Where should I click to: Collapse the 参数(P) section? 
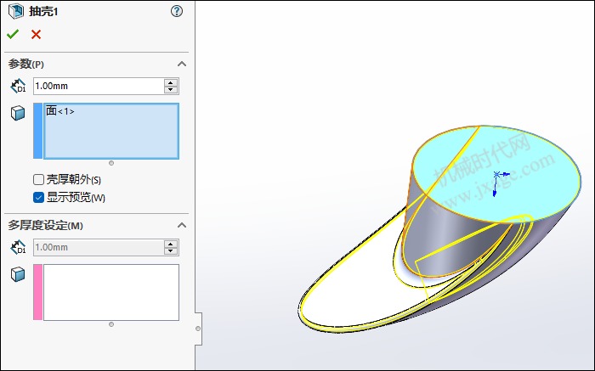[x=182, y=64]
